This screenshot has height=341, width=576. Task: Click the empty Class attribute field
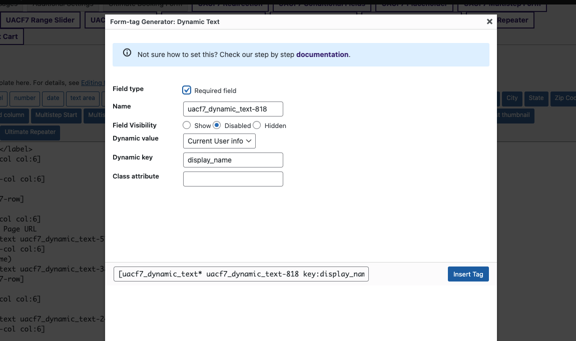pos(233,179)
